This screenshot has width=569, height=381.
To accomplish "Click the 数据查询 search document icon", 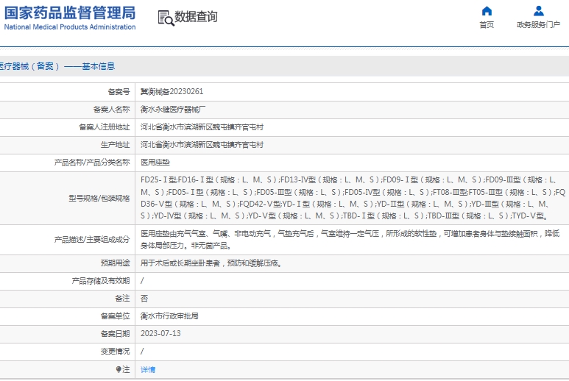I will [x=166, y=18].
